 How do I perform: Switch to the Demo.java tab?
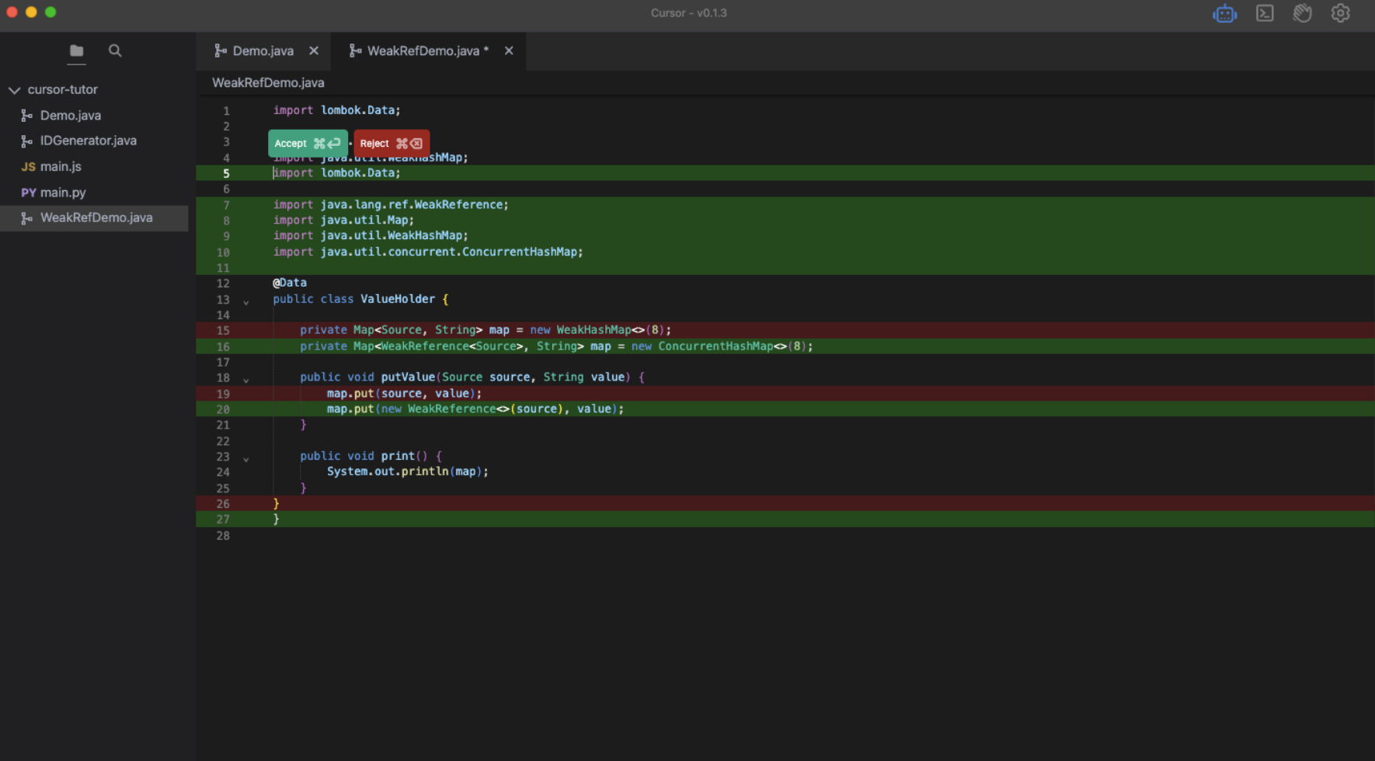tap(263, 50)
